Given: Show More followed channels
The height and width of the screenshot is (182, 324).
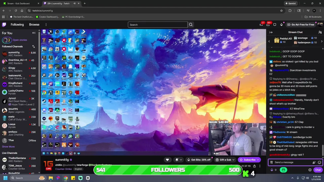Looking at the screenshot, I should click(8, 147).
